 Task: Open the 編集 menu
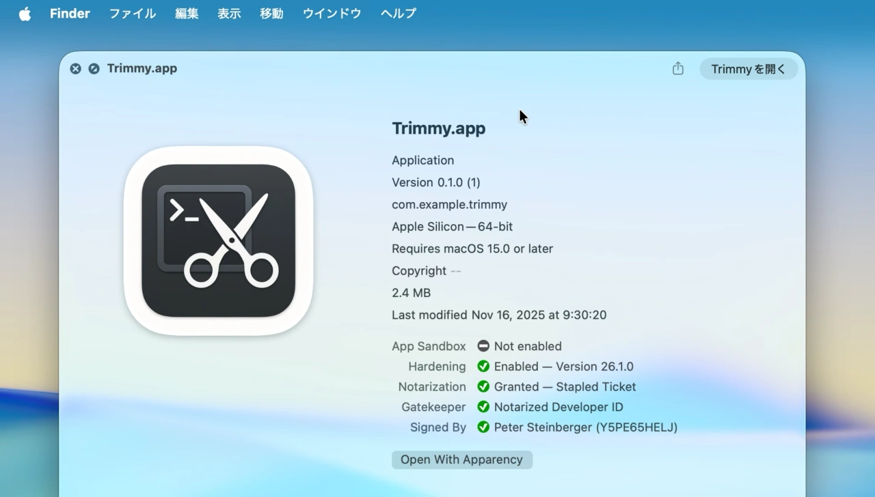click(186, 13)
